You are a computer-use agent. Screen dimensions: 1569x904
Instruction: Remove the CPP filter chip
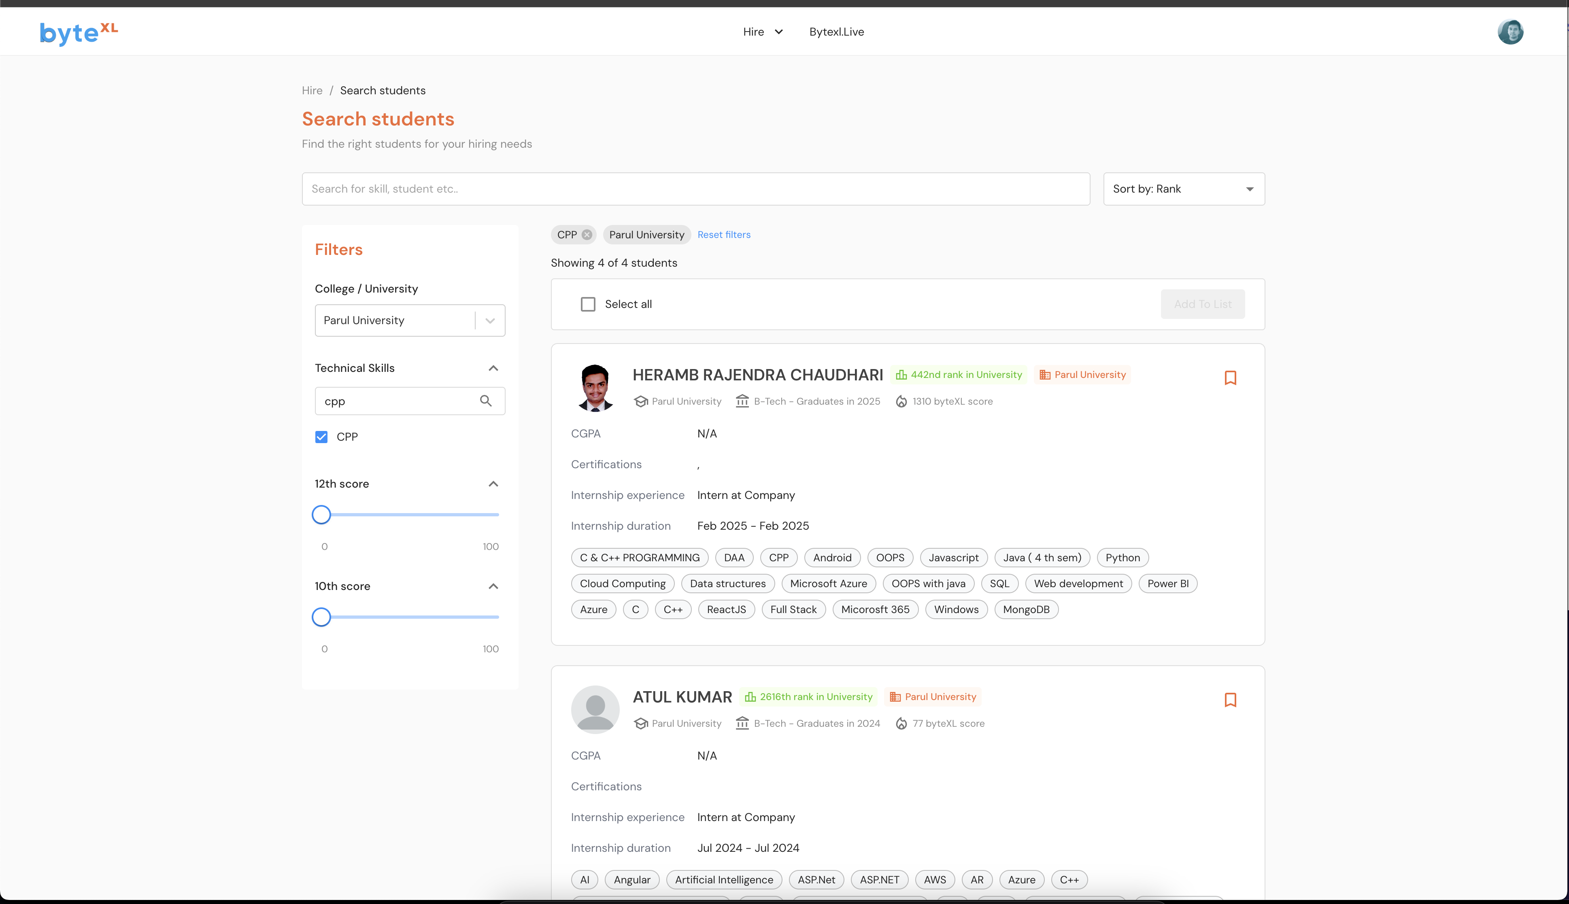(x=587, y=235)
